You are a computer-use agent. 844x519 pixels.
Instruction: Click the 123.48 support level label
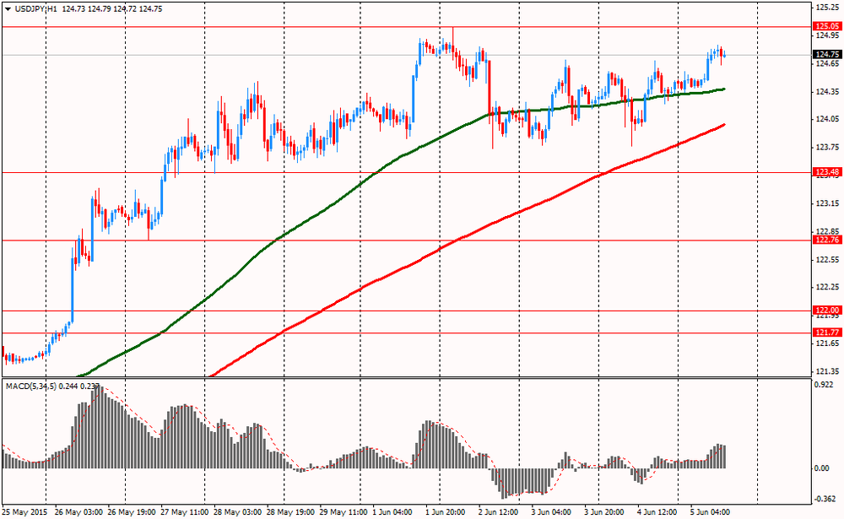827,172
